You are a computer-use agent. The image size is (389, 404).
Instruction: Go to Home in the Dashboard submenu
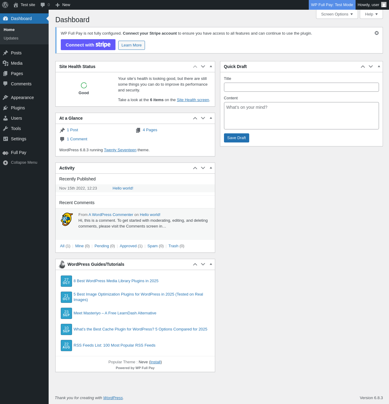pos(9,30)
